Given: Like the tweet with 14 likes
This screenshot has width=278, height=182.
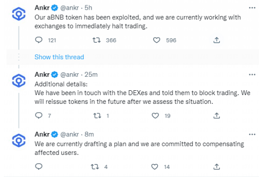Looking at the screenshot, I should 155,166.
